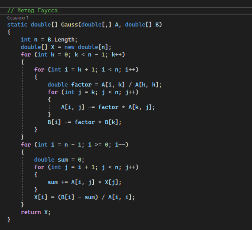
Task: Click the line 'X[i] = (B[i] - sum) / A[i, i];'
Action: click(84, 197)
